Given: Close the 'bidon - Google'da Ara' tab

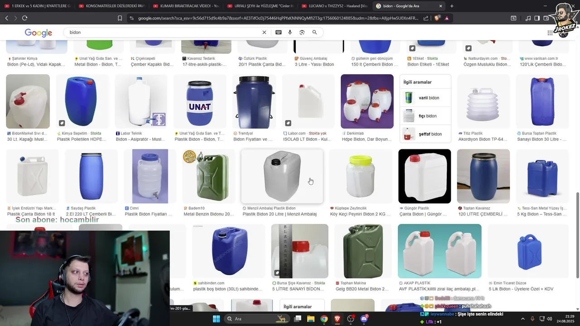Looking at the screenshot, I should pyautogui.click(x=440, y=6).
